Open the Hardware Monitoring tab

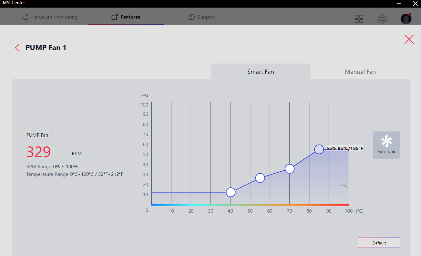click(x=50, y=17)
